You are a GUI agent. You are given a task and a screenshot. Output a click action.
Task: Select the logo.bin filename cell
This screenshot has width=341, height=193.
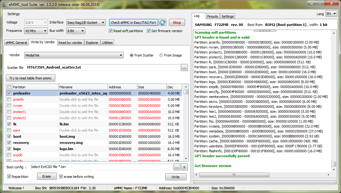(83, 149)
